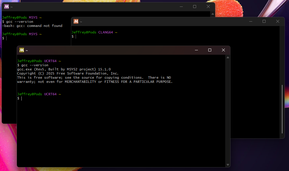Click the MSYS window's purple M icon

(x=7, y=7)
